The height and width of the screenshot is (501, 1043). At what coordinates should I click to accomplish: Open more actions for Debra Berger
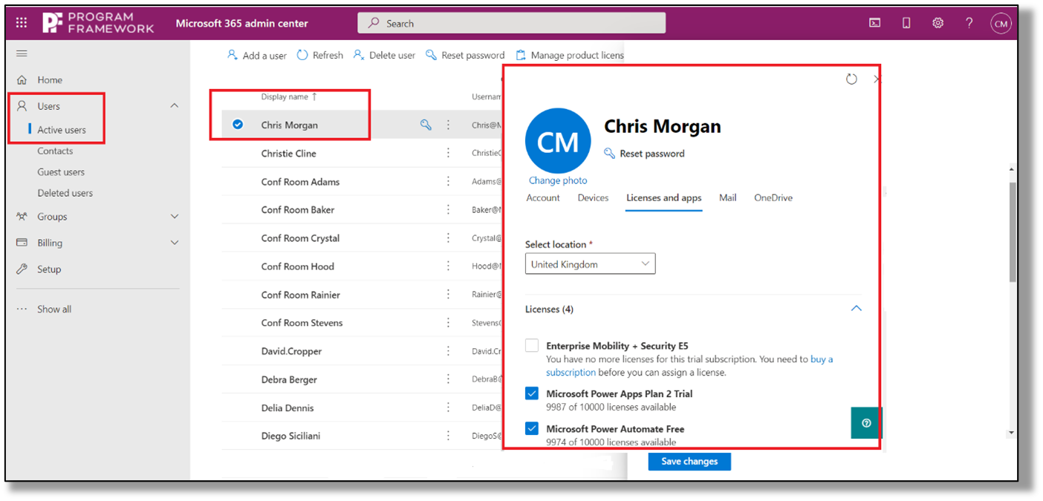pos(448,379)
